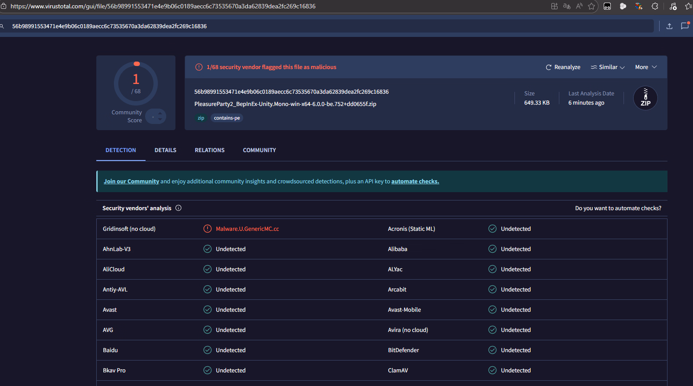This screenshot has height=386, width=693.
Task: Open the More dropdown menu
Action: [646, 67]
